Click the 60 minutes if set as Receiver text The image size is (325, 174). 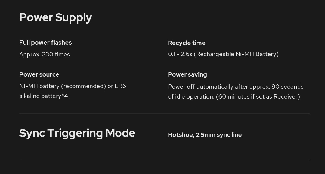coord(258,97)
